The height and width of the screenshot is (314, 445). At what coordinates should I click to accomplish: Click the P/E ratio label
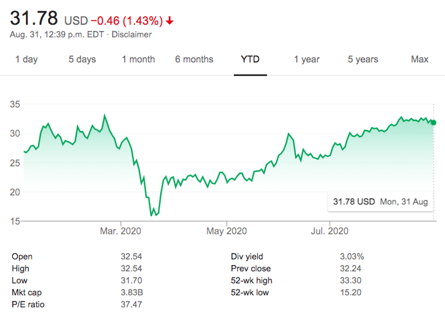[28, 304]
